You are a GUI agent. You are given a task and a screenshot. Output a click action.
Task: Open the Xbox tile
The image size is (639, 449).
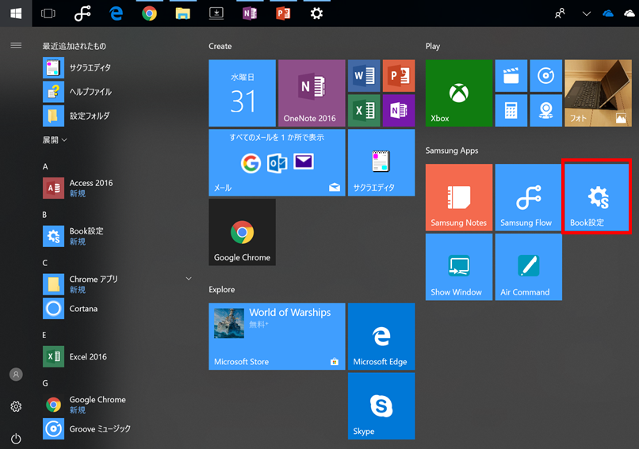(x=459, y=93)
